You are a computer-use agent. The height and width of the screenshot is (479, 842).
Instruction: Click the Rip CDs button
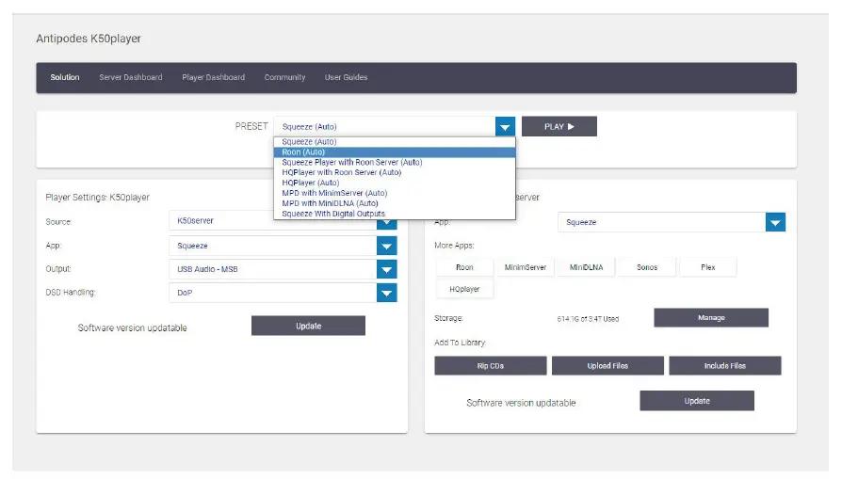click(x=491, y=366)
